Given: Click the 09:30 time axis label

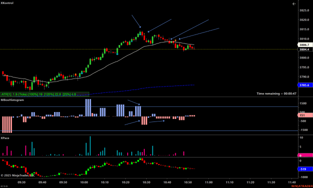Looking at the screenshot, I should (x=22, y=182).
